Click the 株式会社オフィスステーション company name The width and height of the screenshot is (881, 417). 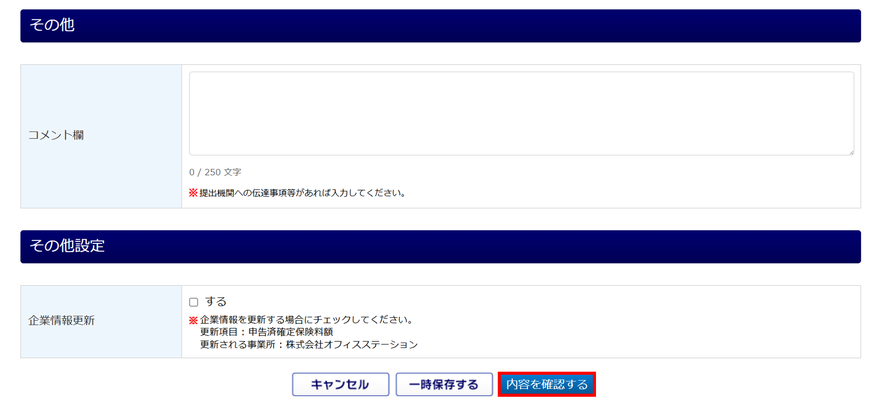pos(352,344)
